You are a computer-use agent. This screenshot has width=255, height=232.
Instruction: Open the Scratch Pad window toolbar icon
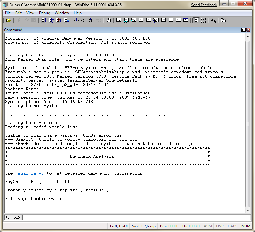coord(171,20)
